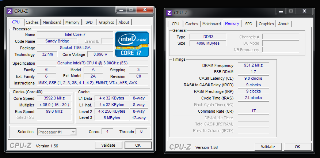
Task: Click Code Name value 'Sandy Bridge'
Action: 57,41
